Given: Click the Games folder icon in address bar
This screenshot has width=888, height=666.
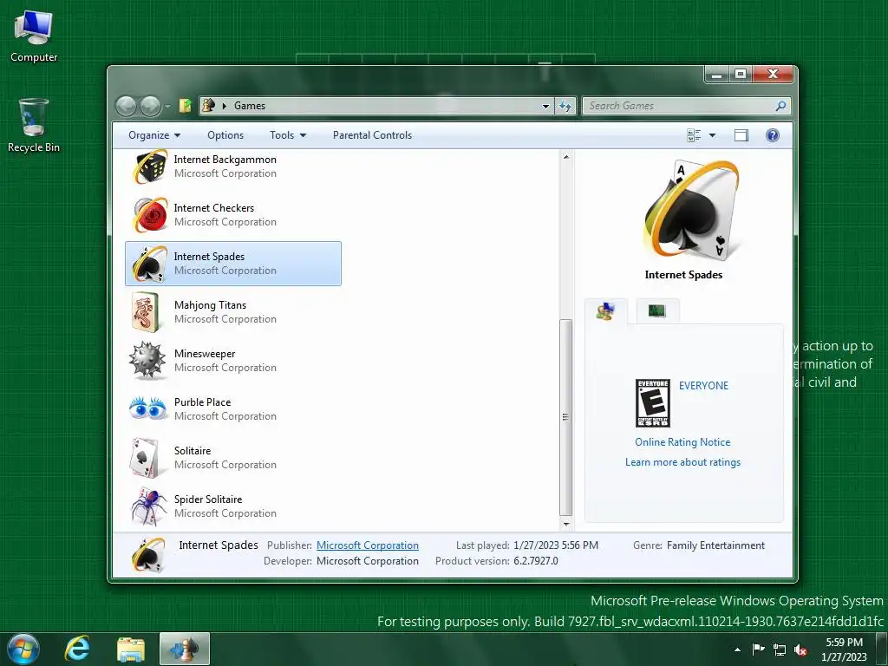Looking at the screenshot, I should pos(209,105).
